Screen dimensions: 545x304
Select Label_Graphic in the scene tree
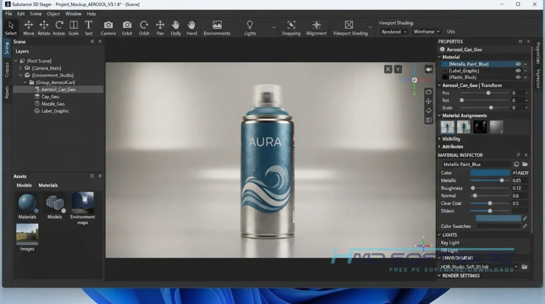[x=55, y=111]
